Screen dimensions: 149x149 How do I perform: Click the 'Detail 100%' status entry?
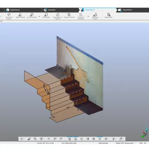(120, 143)
